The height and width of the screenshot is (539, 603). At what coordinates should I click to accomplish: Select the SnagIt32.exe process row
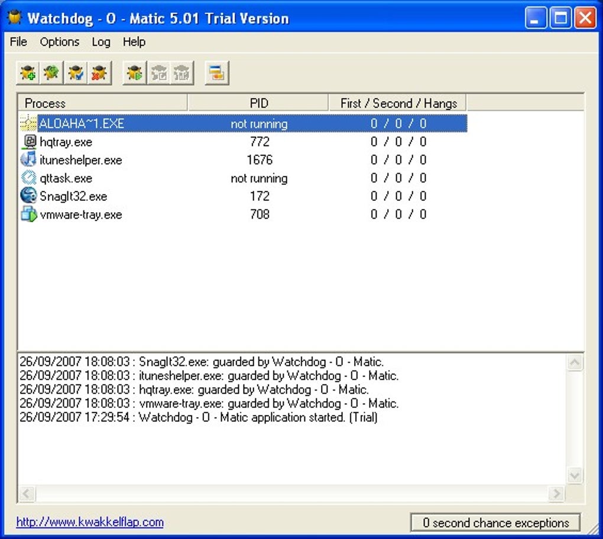tap(244, 196)
